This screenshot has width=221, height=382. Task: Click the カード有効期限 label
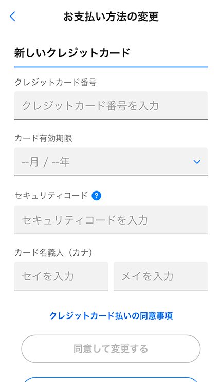tap(43, 138)
